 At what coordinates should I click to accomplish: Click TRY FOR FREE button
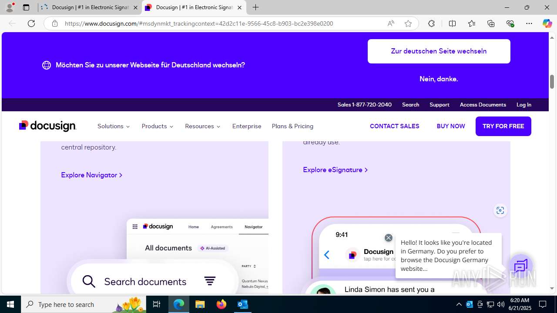pyautogui.click(x=503, y=126)
